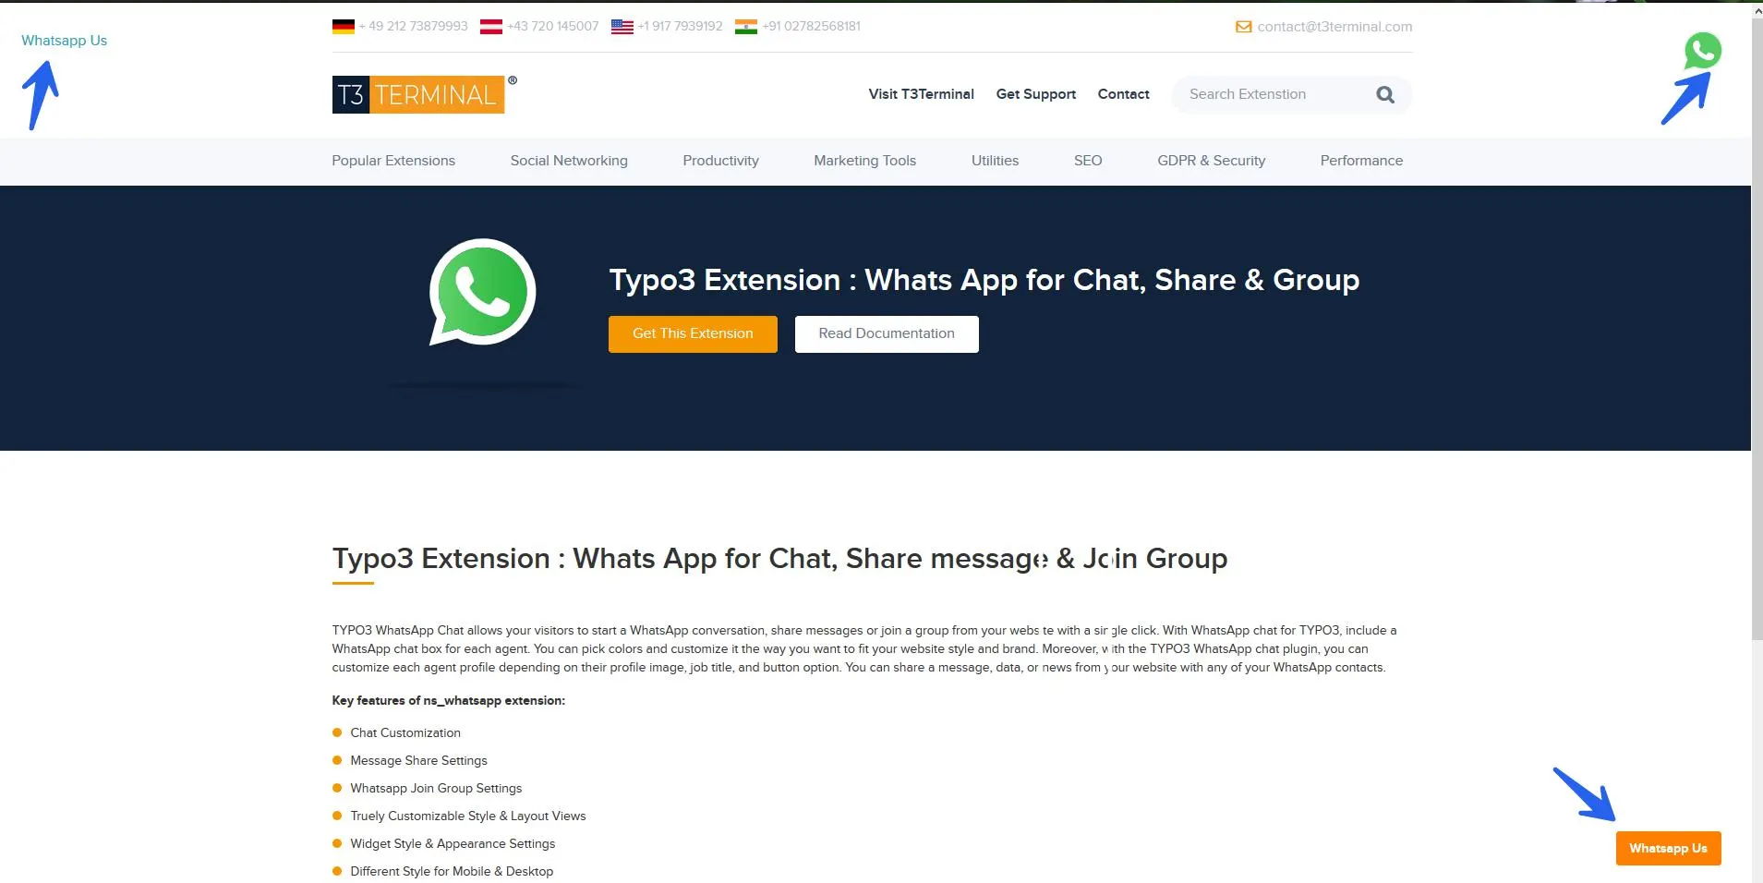This screenshot has width=1763, height=883.
Task: Click the phone number +91 02782568181
Action: click(x=811, y=27)
